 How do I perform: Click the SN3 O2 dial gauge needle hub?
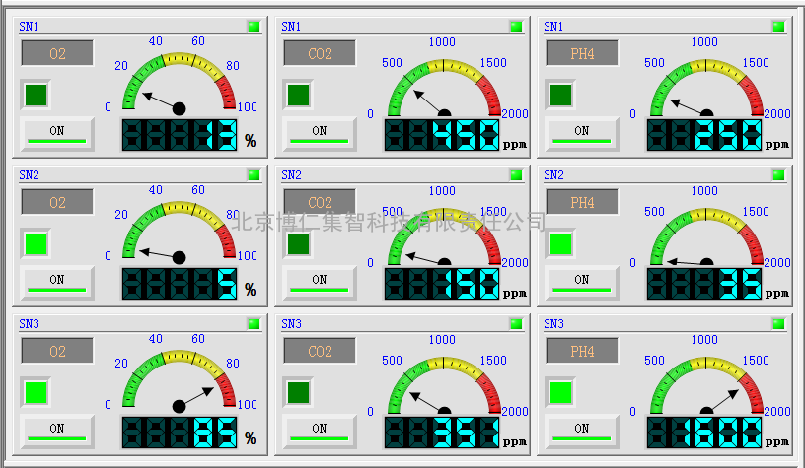click(x=180, y=406)
